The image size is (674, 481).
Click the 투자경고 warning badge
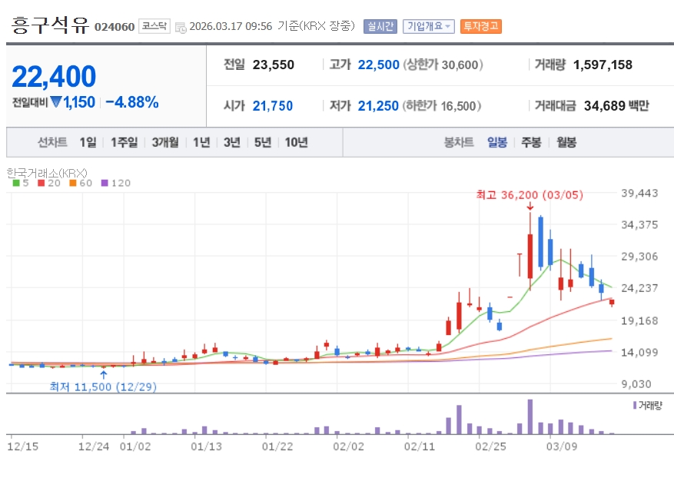480,26
